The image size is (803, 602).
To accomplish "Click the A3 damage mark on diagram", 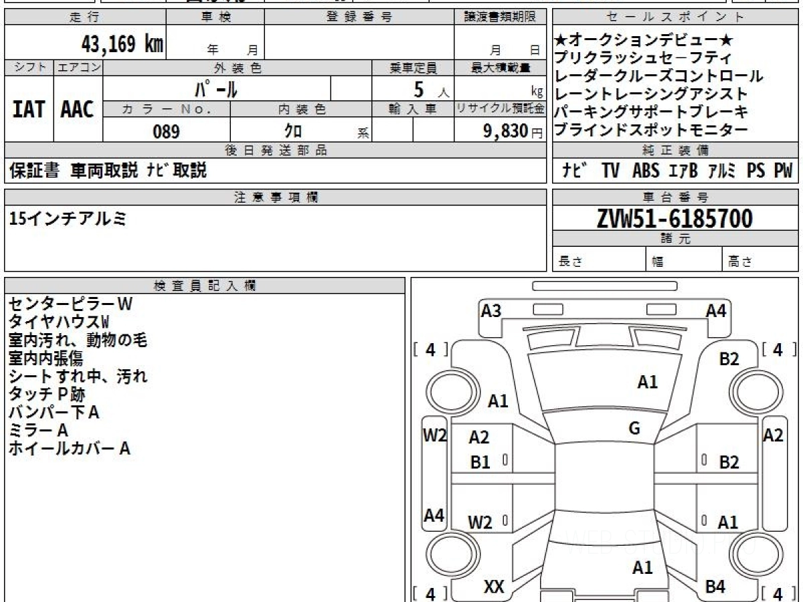I will click(x=491, y=311).
